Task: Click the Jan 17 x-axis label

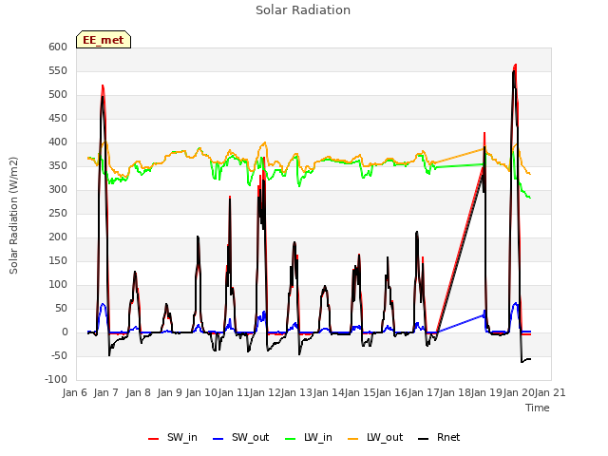Action: 424,392
